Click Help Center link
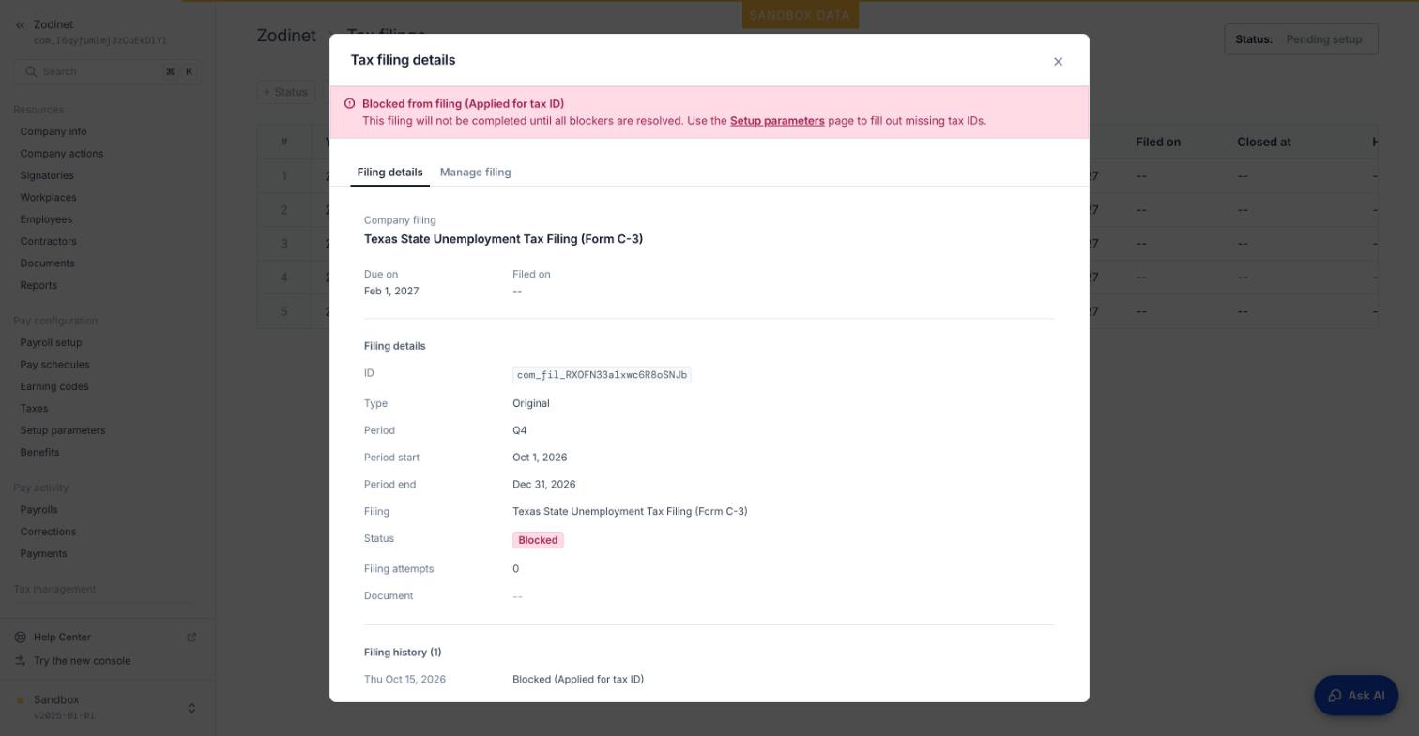This screenshot has width=1419, height=736. click(x=62, y=638)
